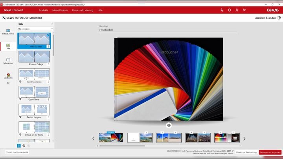Image resolution: width=283 pixels, height=159 pixels.
Task: Click the 'Seitenanzahl anpassen' button
Action: [x=270, y=152]
